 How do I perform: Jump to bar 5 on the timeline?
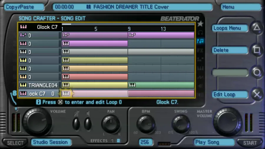pyautogui.click(x=96, y=29)
